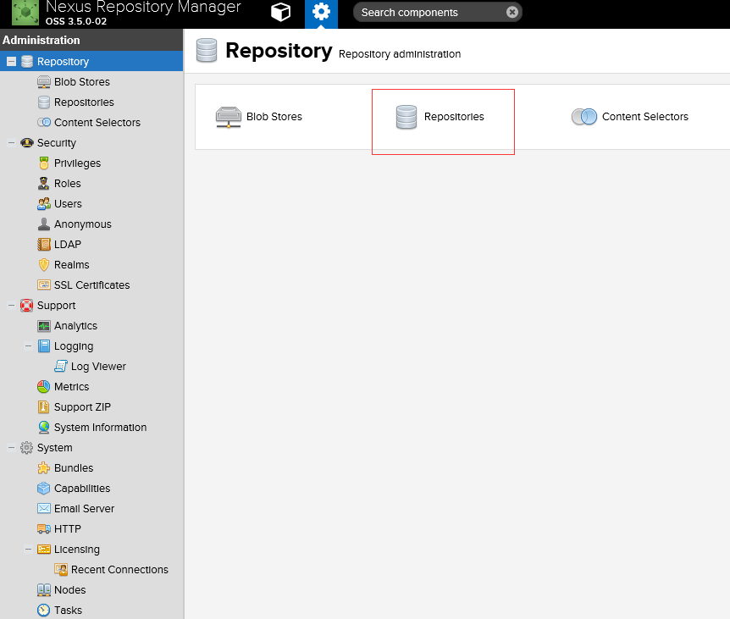This screenshot has width=730, height=619.
Task: Select the Email Server label
Action: coord(85,508)
